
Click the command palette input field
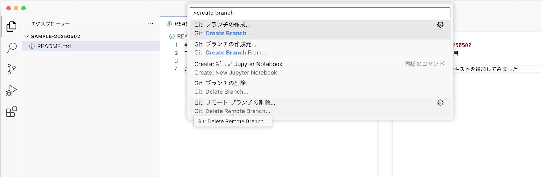[x=320, y=13]
